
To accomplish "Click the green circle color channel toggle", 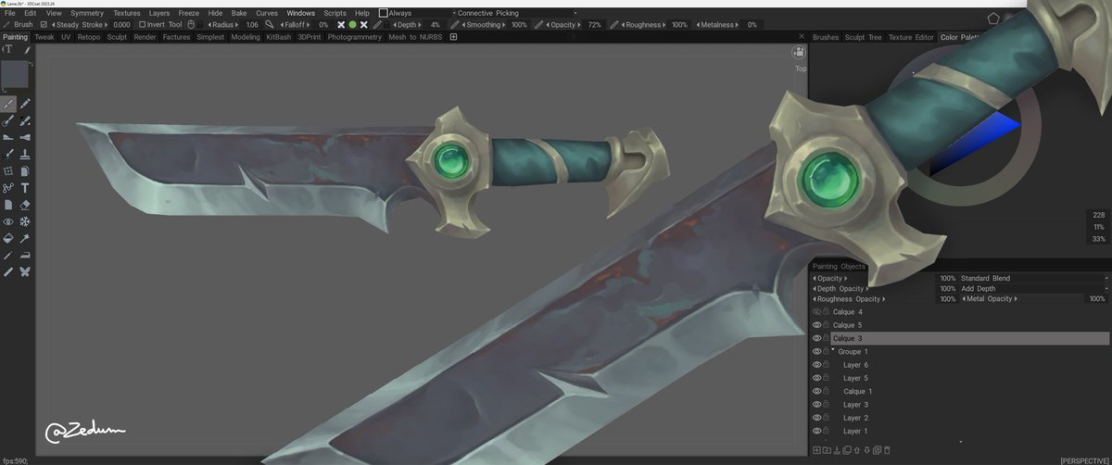I will tap(352, 25).
